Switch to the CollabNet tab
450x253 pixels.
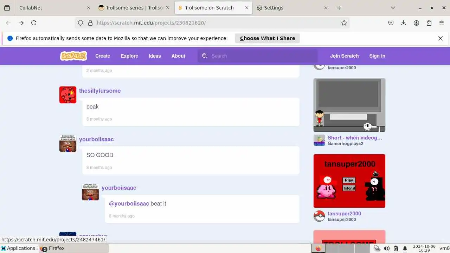click(x=53, y=8)
